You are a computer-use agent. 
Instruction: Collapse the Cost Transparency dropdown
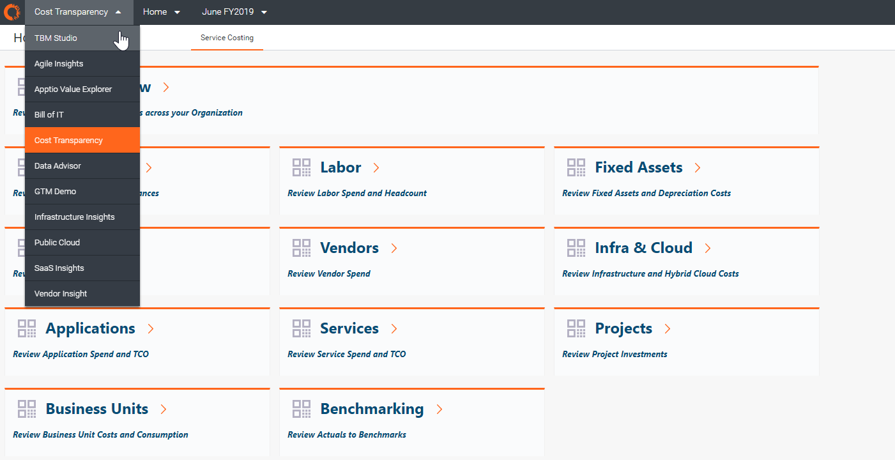click(x=78, y=12)
